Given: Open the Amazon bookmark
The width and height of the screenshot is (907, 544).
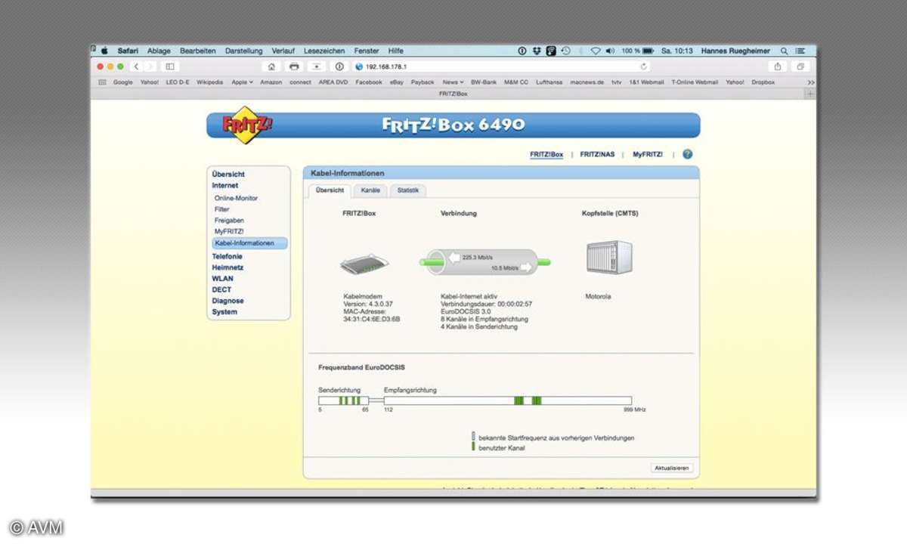Looking at the screenshot, I should click(271, 82).
